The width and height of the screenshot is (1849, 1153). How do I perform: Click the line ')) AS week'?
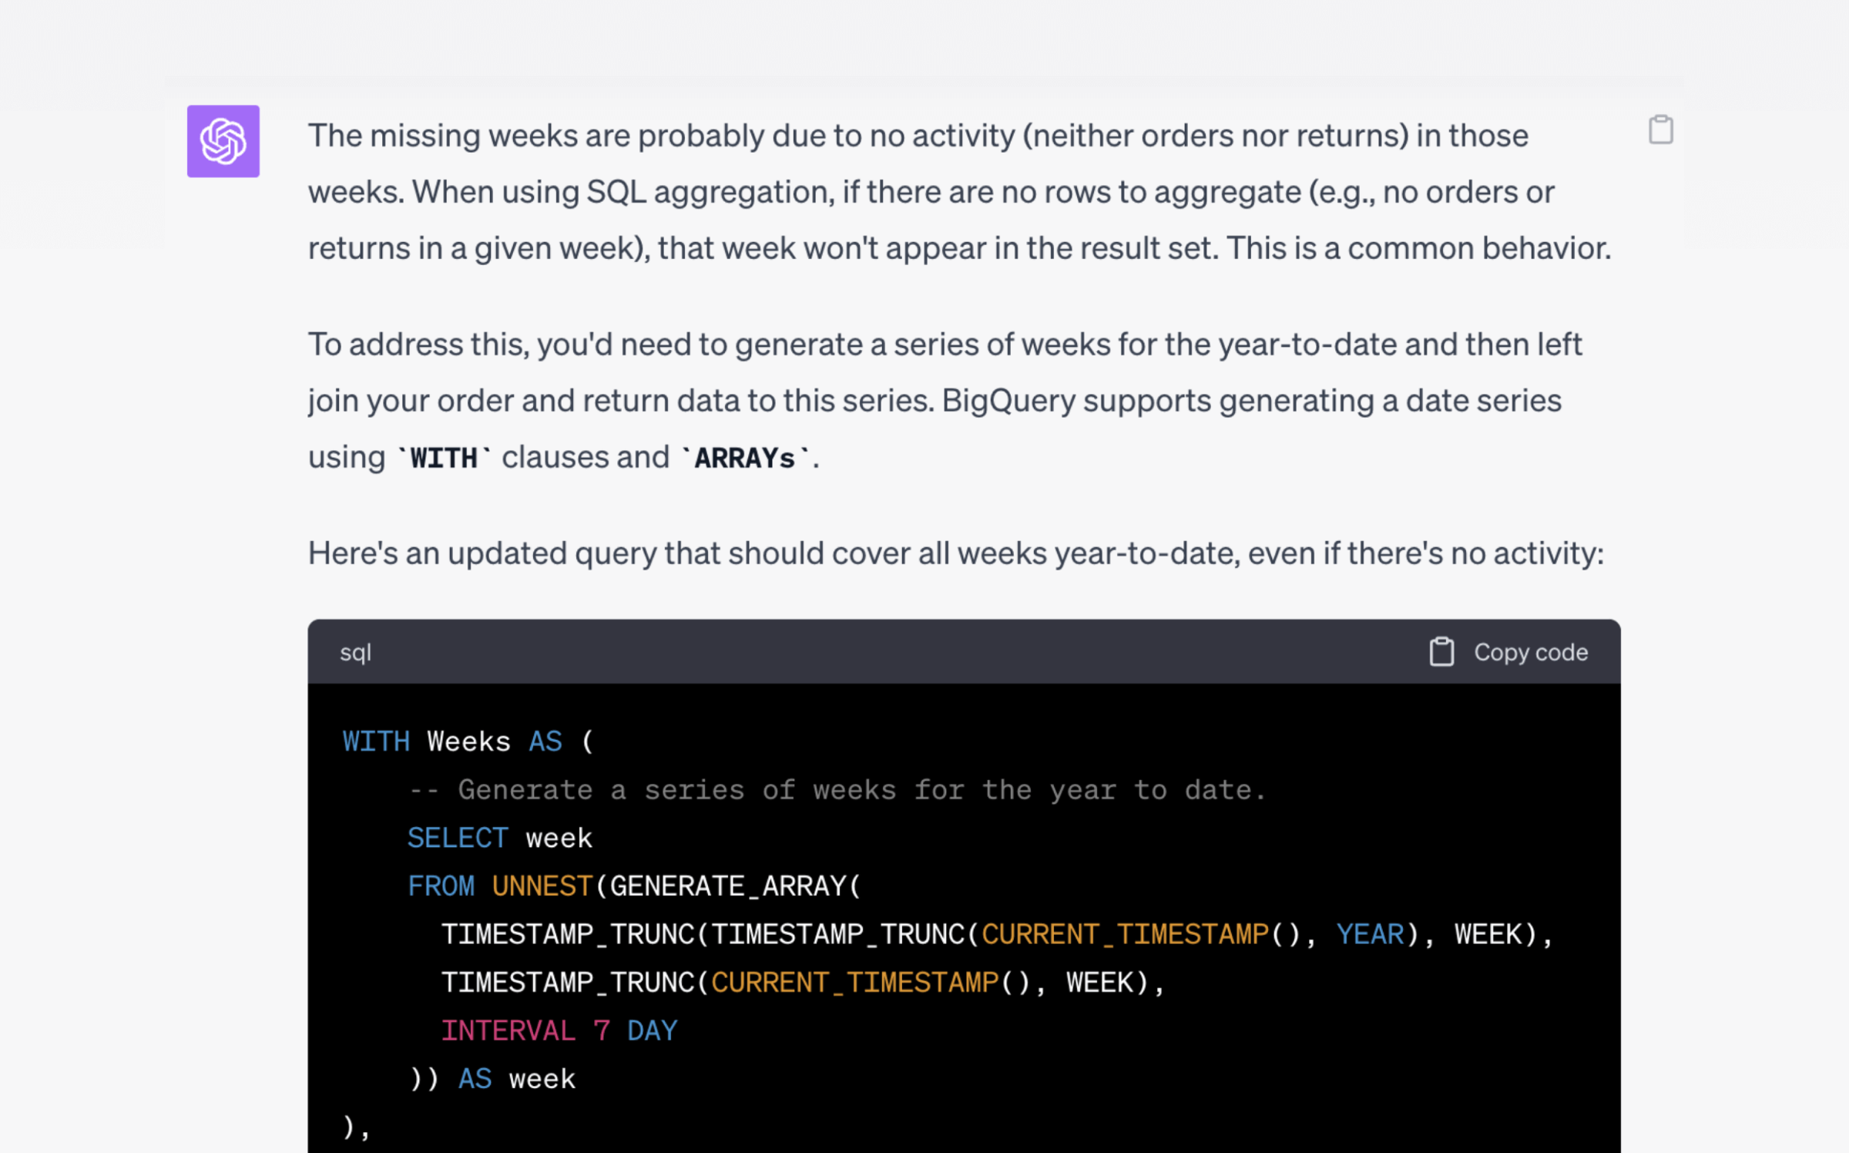[492, 1079]
